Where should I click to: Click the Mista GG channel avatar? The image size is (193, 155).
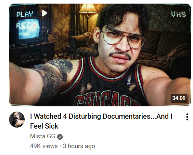[x=17, y=119]
